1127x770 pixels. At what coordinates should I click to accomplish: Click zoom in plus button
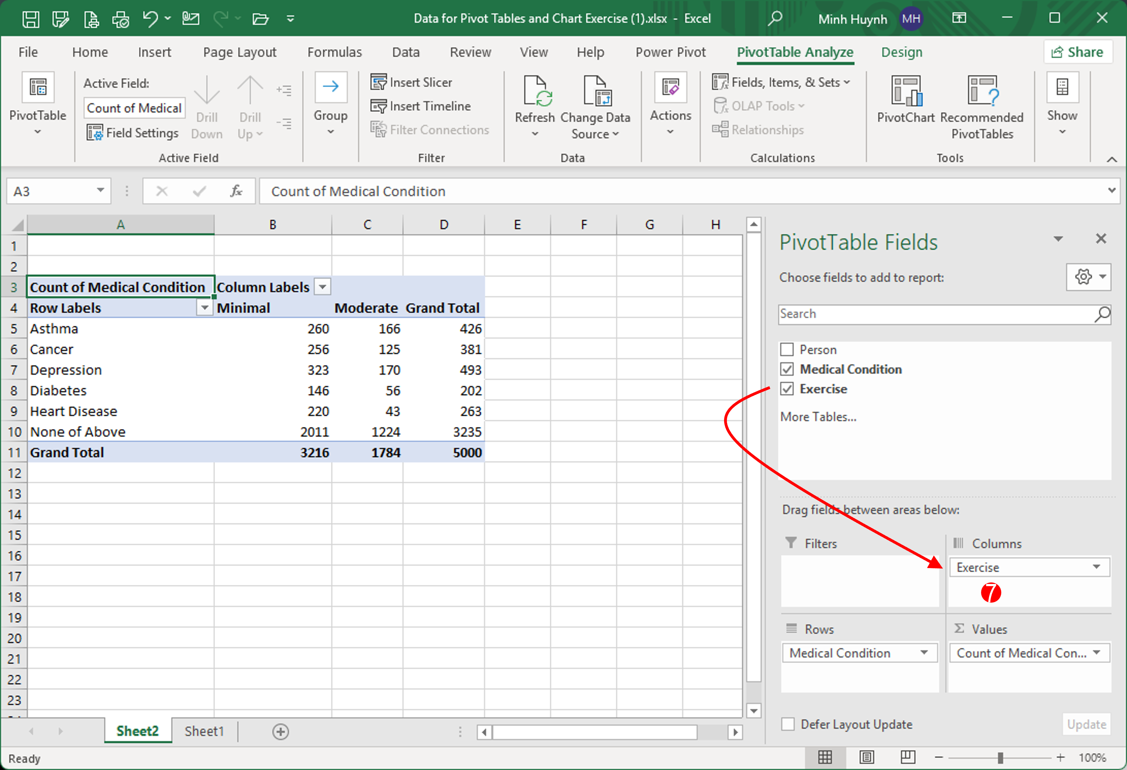tap(1060, 757)
